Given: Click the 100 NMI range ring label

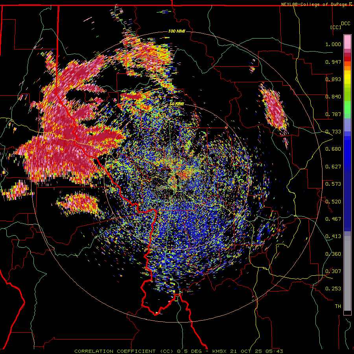Looking at the screenshot, I should click(177, 31).
